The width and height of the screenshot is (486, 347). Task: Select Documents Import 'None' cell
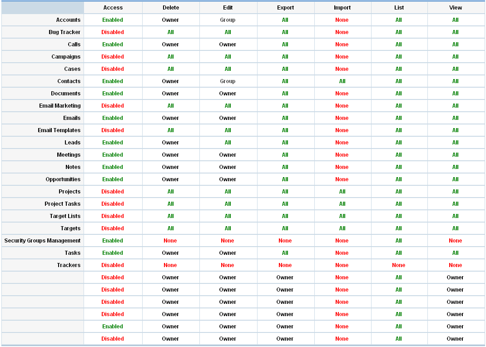click(342, 94)
